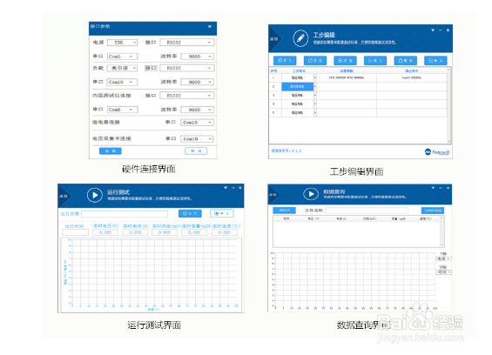Click the 实时容量 value box

click(x=194, y=232)
